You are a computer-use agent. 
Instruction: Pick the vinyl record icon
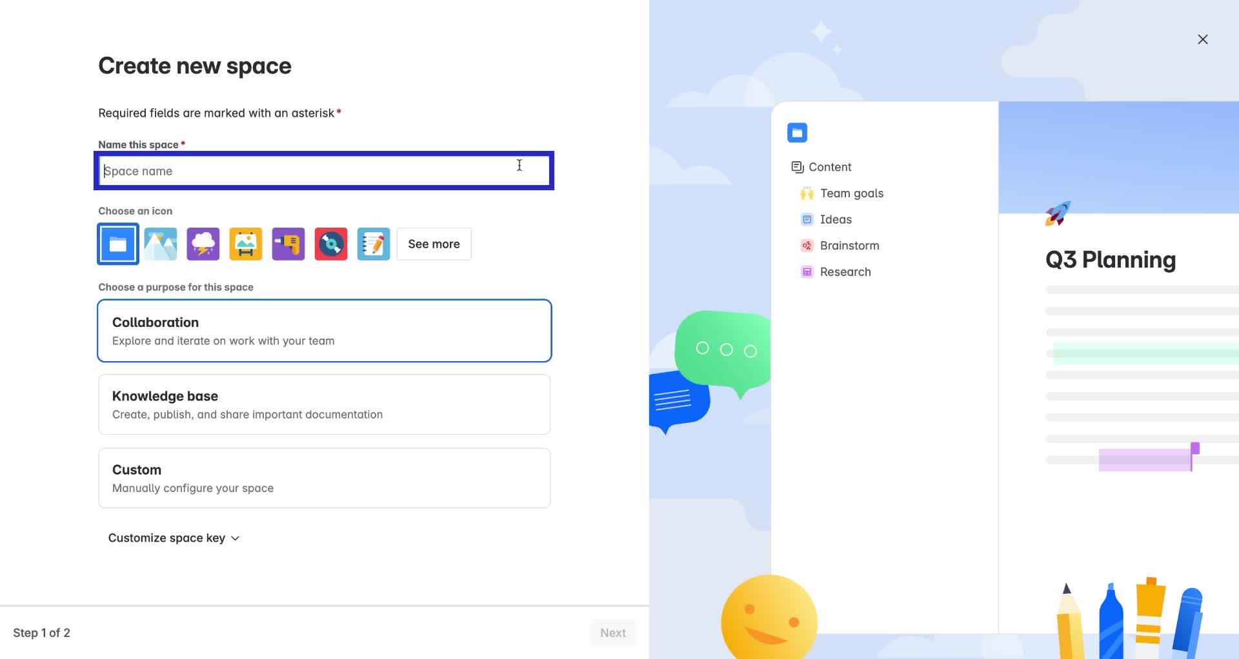point(330,244)
